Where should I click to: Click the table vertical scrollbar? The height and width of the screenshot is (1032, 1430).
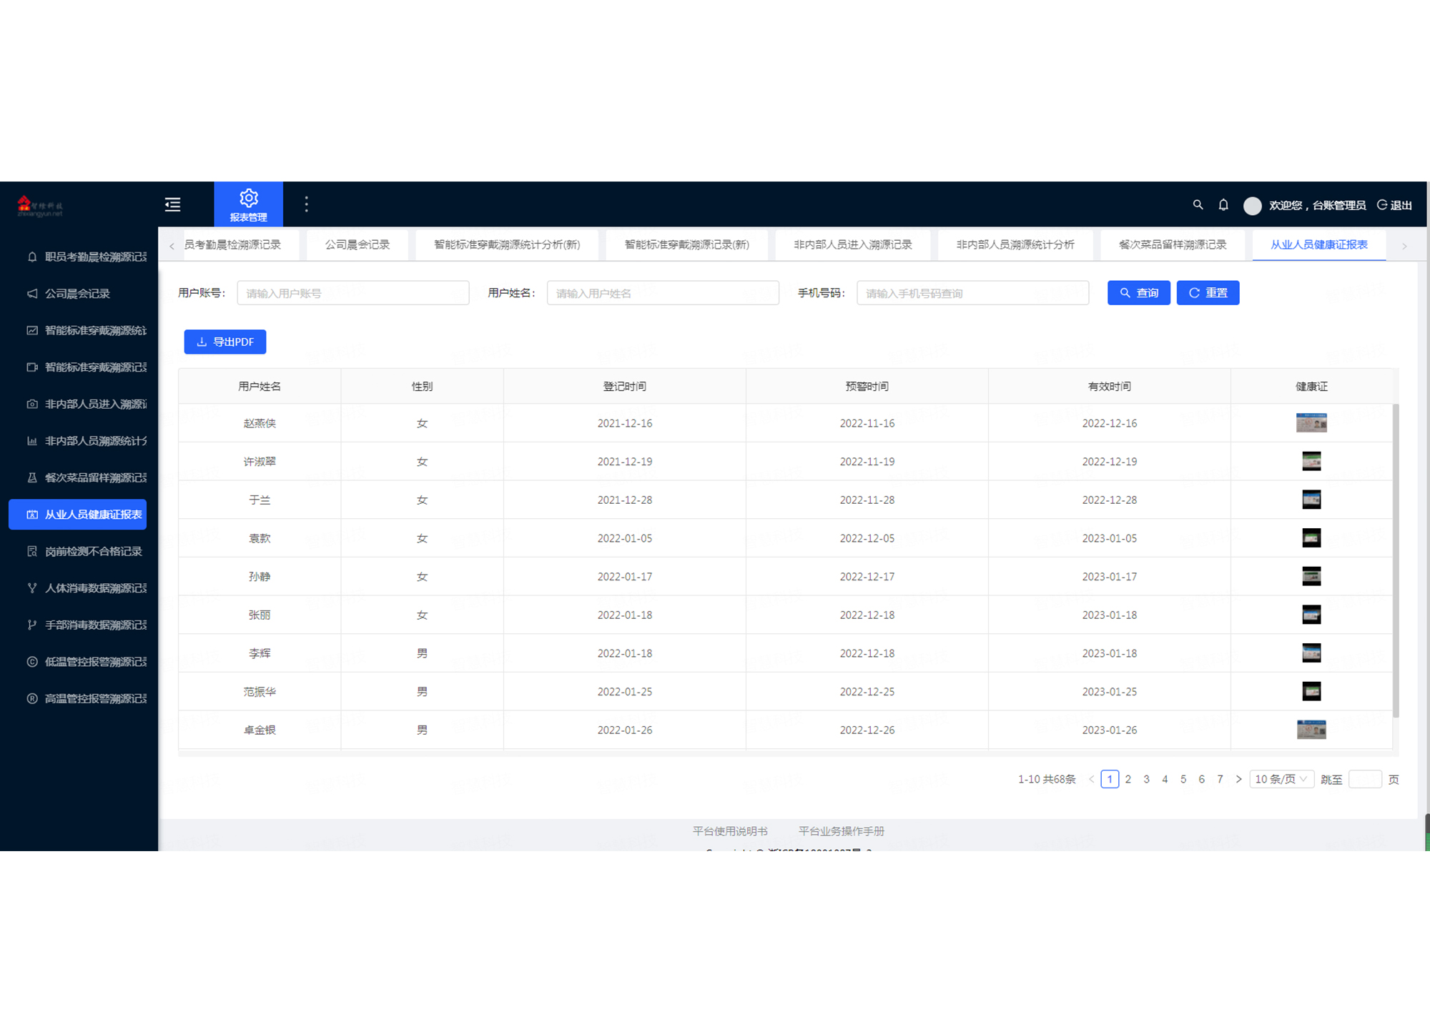1396,561
